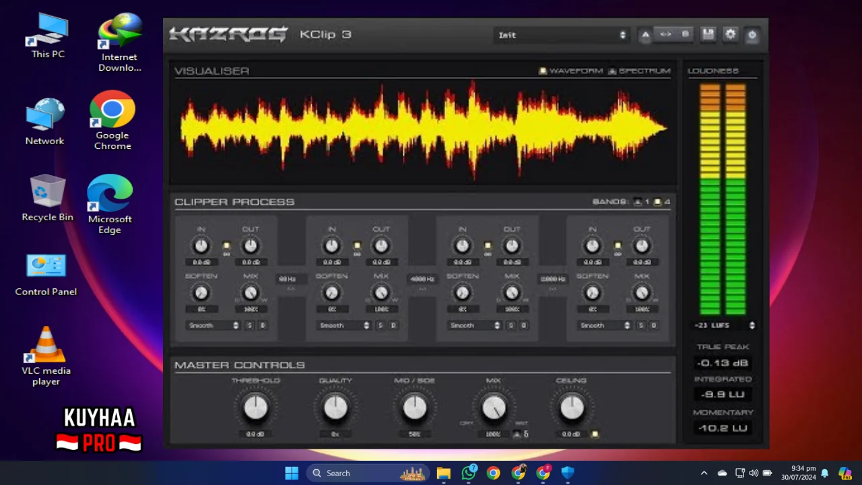Toggle band 4 in/out link
The image size is (862, 485).
618,246
